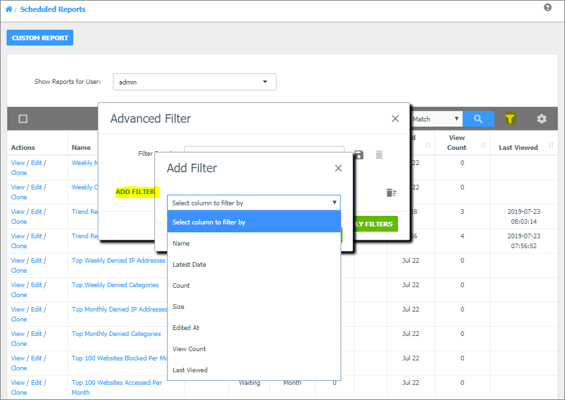The width and height of the screenshot is (565, 400).
Task: Open the Scheduled Reports breadcrumb link
Action: click(x=53, y=9)
